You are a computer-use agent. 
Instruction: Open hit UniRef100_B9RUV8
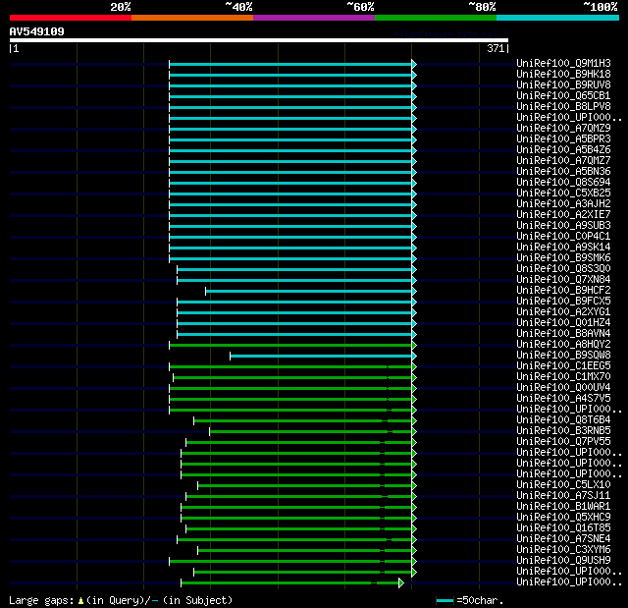pos(563,85)
